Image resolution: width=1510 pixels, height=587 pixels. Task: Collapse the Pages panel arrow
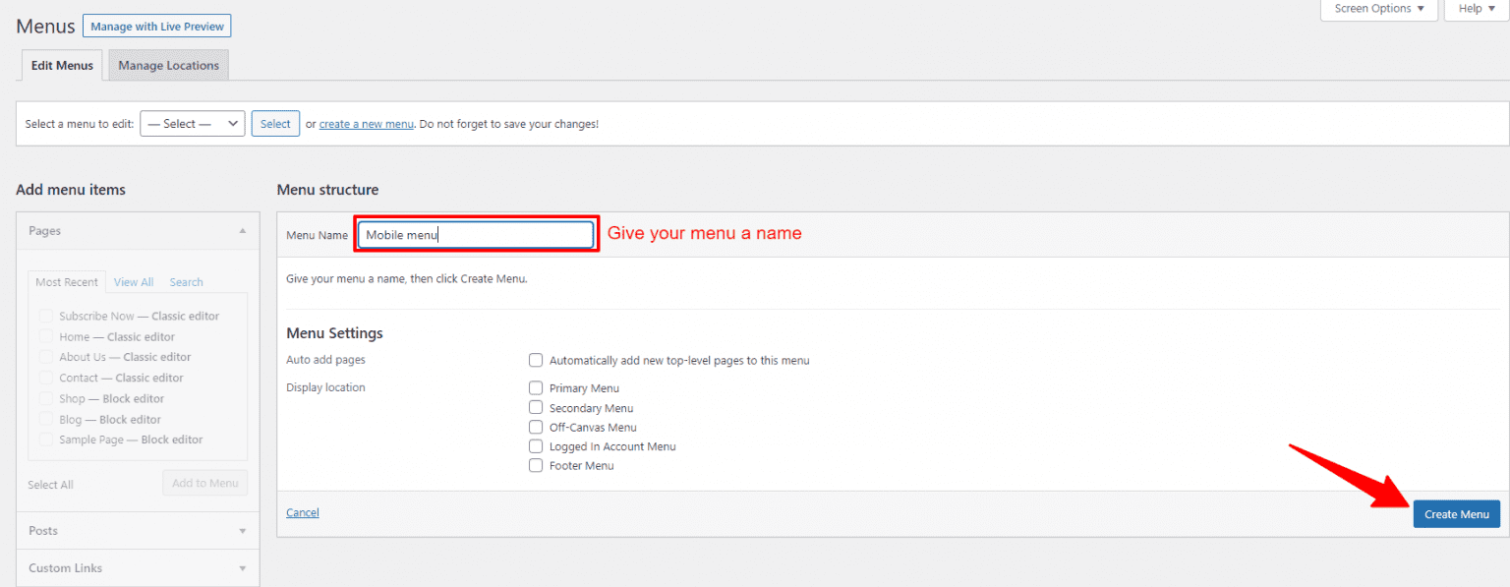(x=242, y=231)
